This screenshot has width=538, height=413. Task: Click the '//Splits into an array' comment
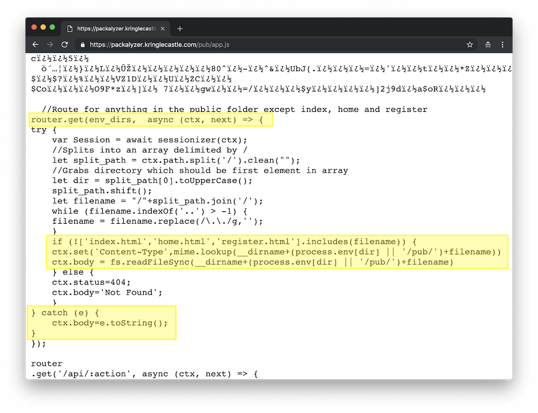coord(150,150)
